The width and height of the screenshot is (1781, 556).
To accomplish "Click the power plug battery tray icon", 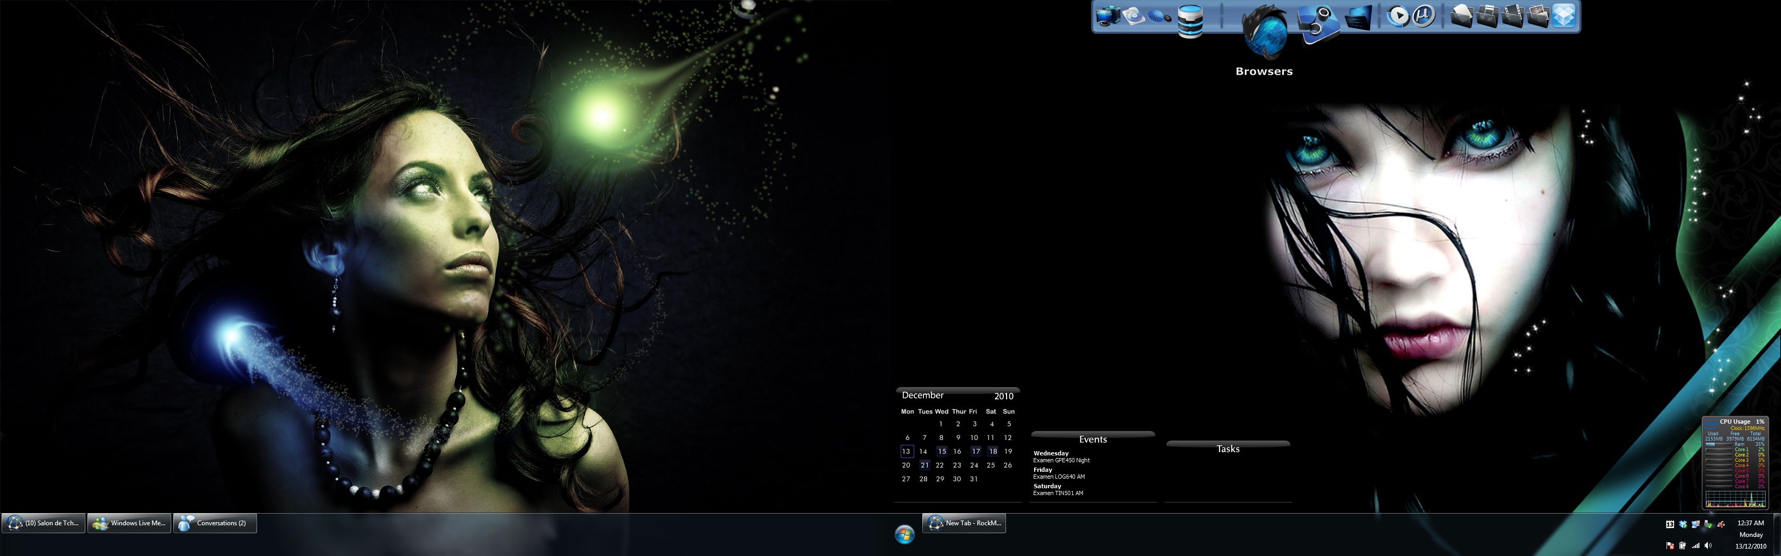I will pos(1683,545).
